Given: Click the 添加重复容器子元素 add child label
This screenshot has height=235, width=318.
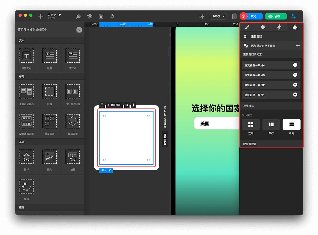Looking at the screenshot, I should [x=263, y=46].
